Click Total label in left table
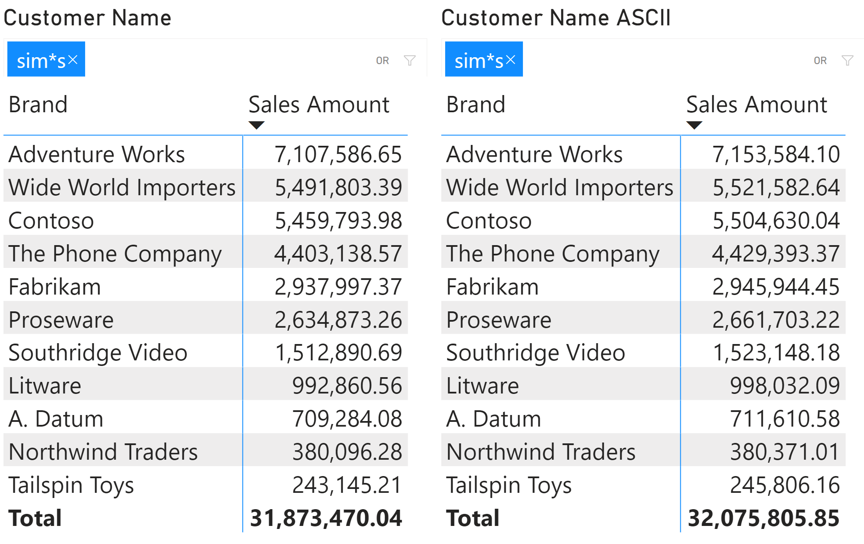This screenshot has width=864, height=544. (35, 518)
